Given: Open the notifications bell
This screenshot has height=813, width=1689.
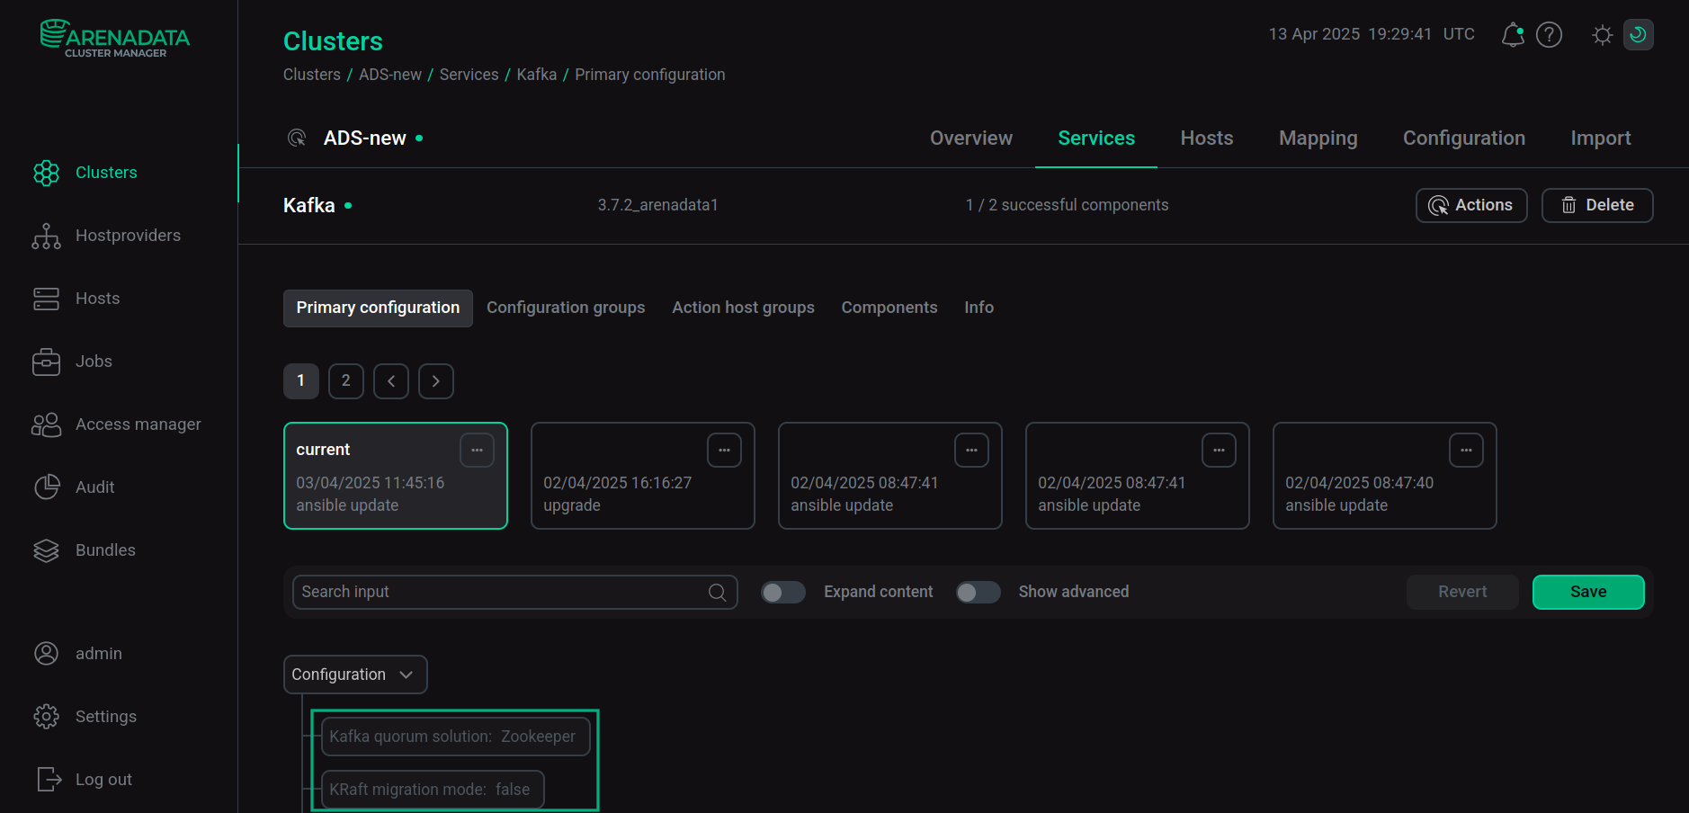Looking at the screenshot, I should [x=1513, y=35].
